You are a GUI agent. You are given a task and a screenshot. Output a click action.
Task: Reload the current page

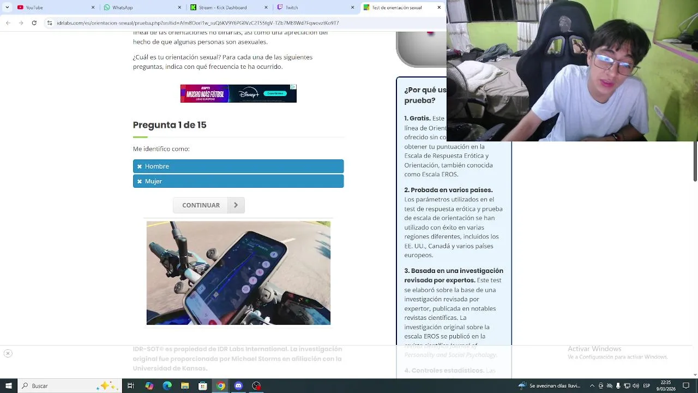click(34, 23)
